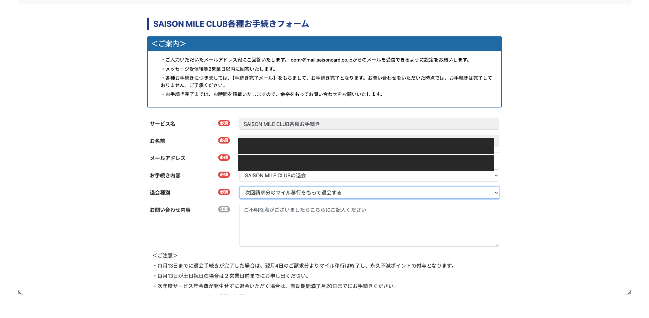Click the 必須 badge next to お手続き内容
This screenshot has width=649, height=318.
pyautogui.click(x=224, y=175)
